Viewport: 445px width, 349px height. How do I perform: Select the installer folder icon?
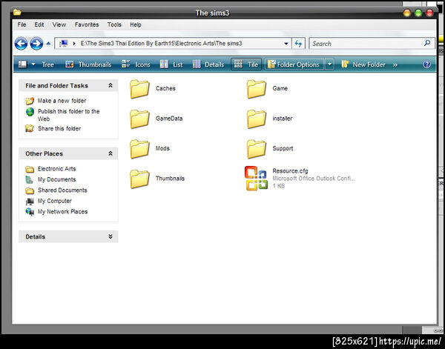[x=257, y=119]
